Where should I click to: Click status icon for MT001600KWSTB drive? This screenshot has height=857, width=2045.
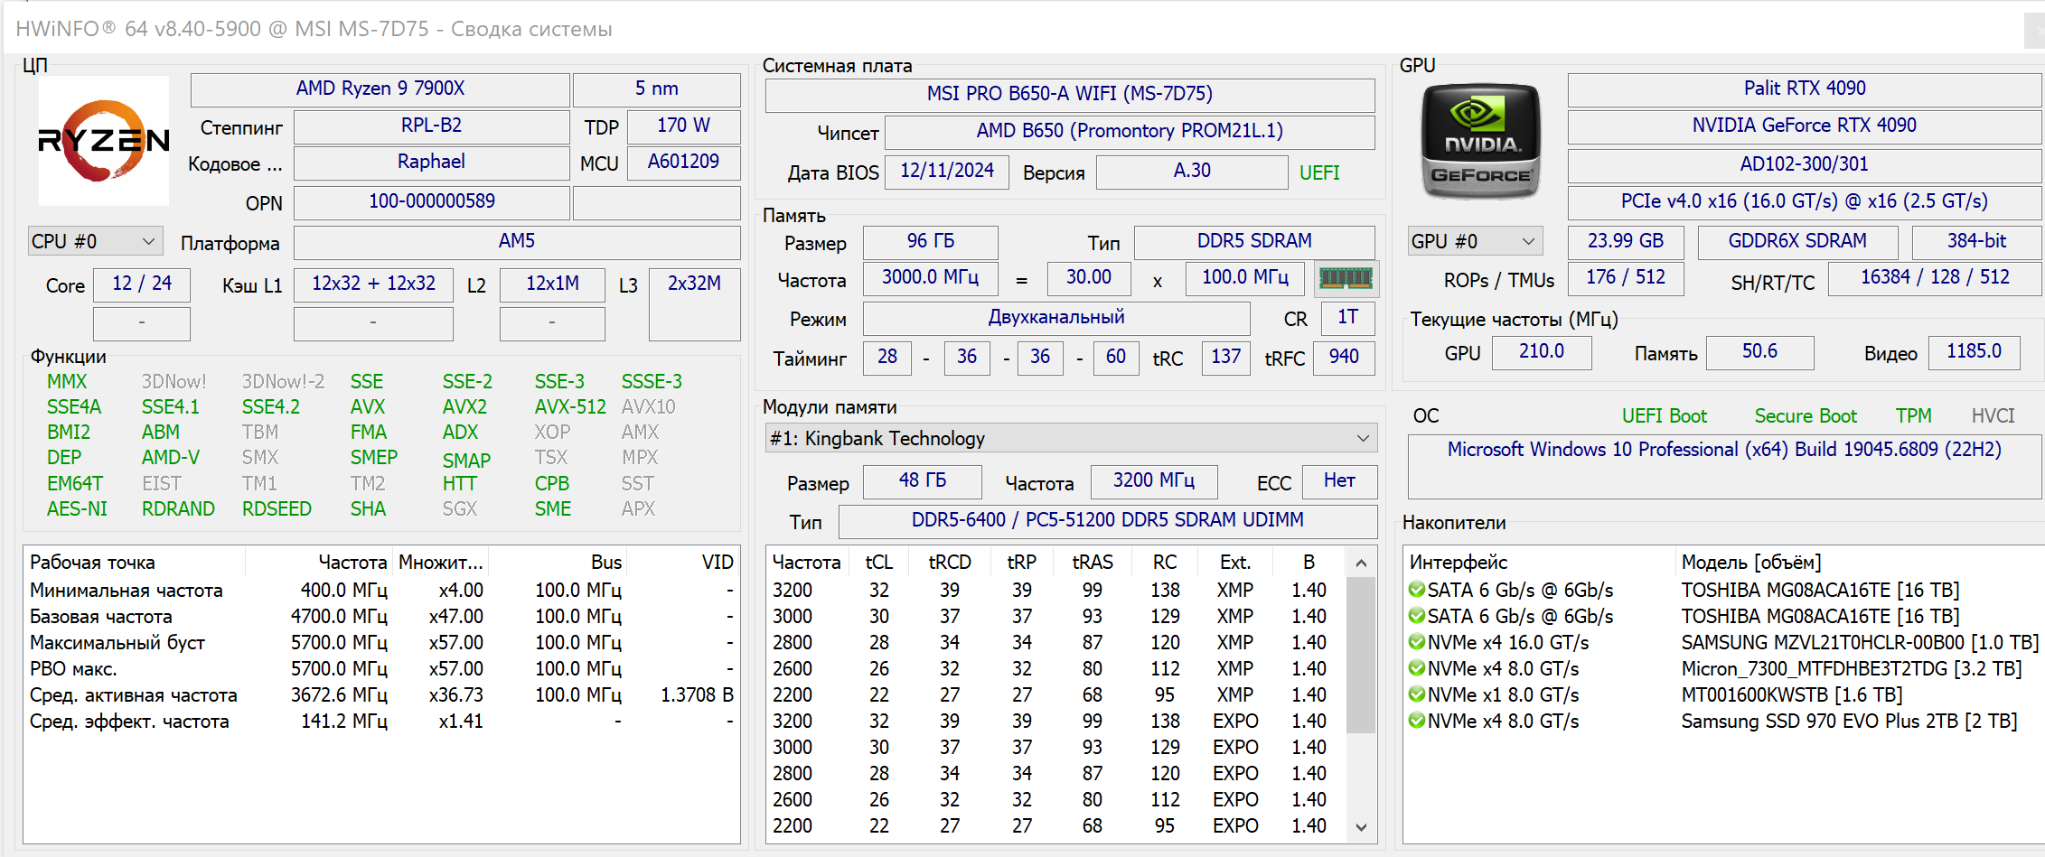(x=1416, y=695)
